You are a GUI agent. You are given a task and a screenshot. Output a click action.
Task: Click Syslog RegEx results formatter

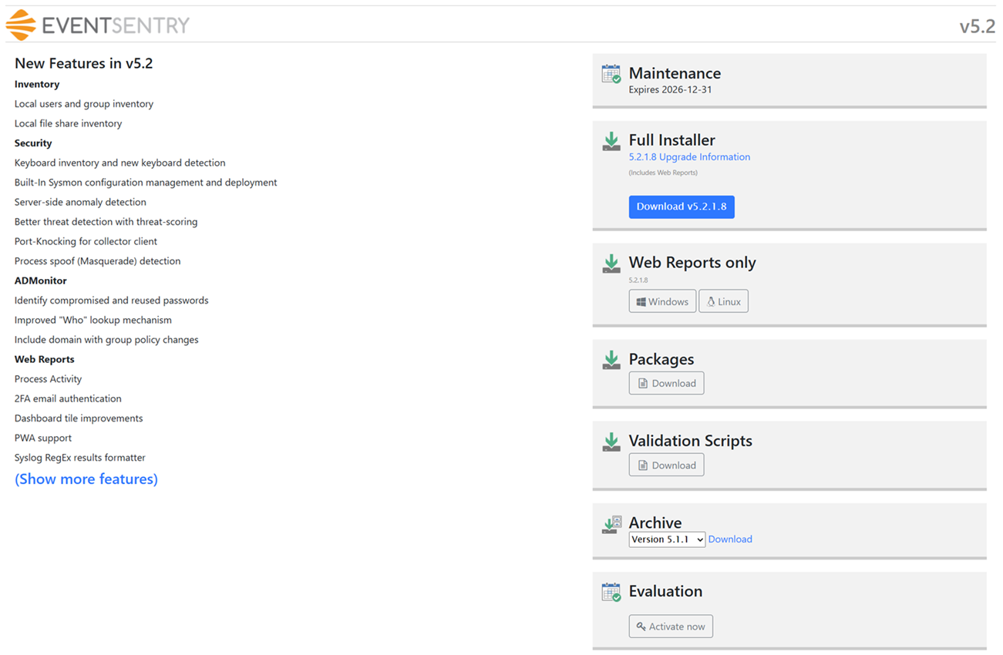(x=80, y=458)
